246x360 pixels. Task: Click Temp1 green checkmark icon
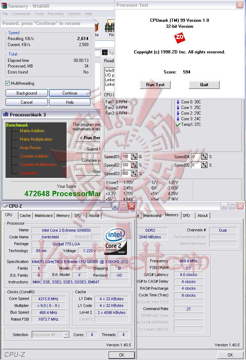tap(178, 124)
